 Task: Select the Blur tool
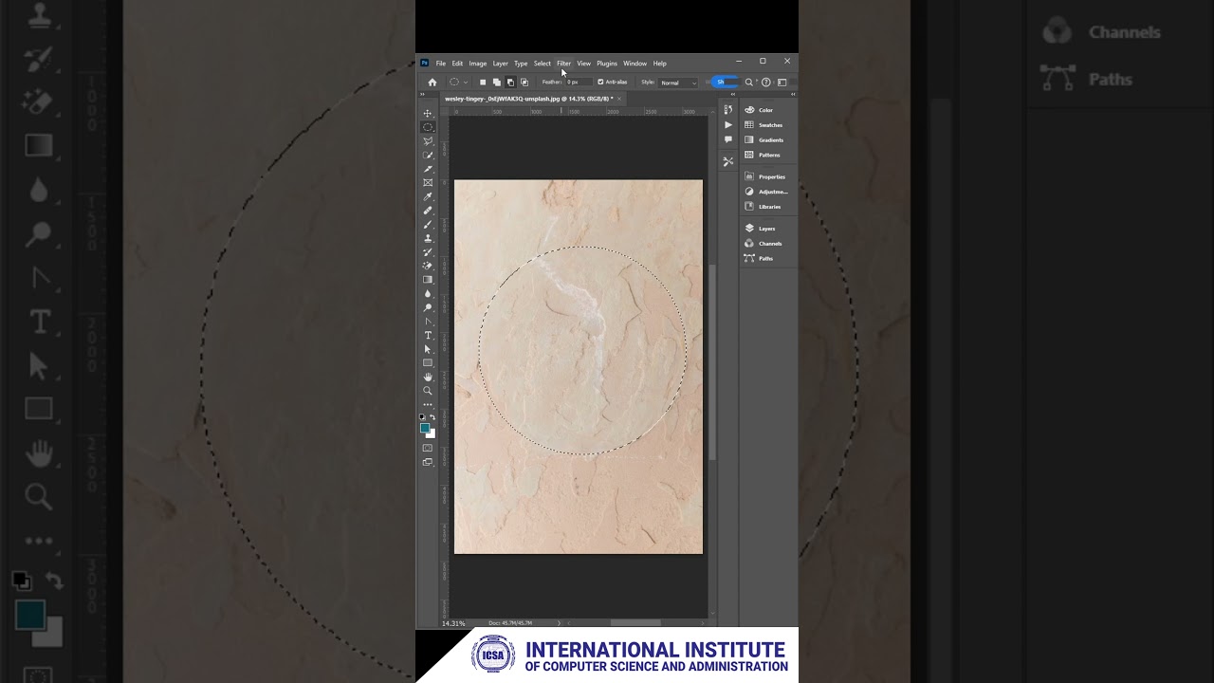[x=428, y=293]
